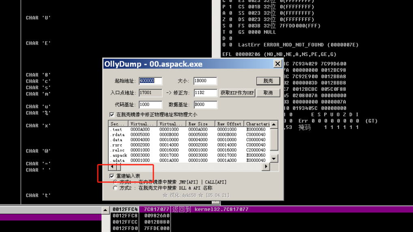Edit the 修正为 field showing 11D2
This screenshot has height=232, width=413.
point(205,93)
